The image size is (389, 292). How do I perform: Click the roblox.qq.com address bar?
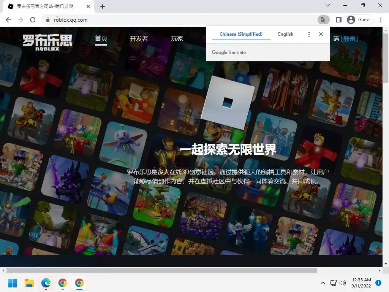click(x=179, y=20)
